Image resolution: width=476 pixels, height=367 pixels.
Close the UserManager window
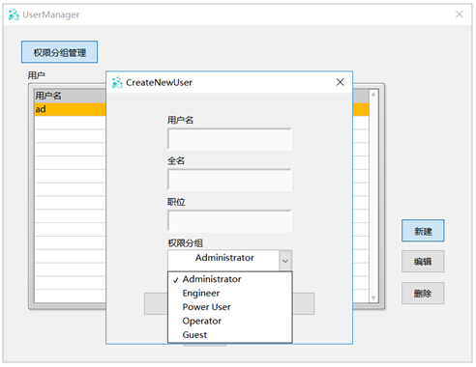click(460, 14)
